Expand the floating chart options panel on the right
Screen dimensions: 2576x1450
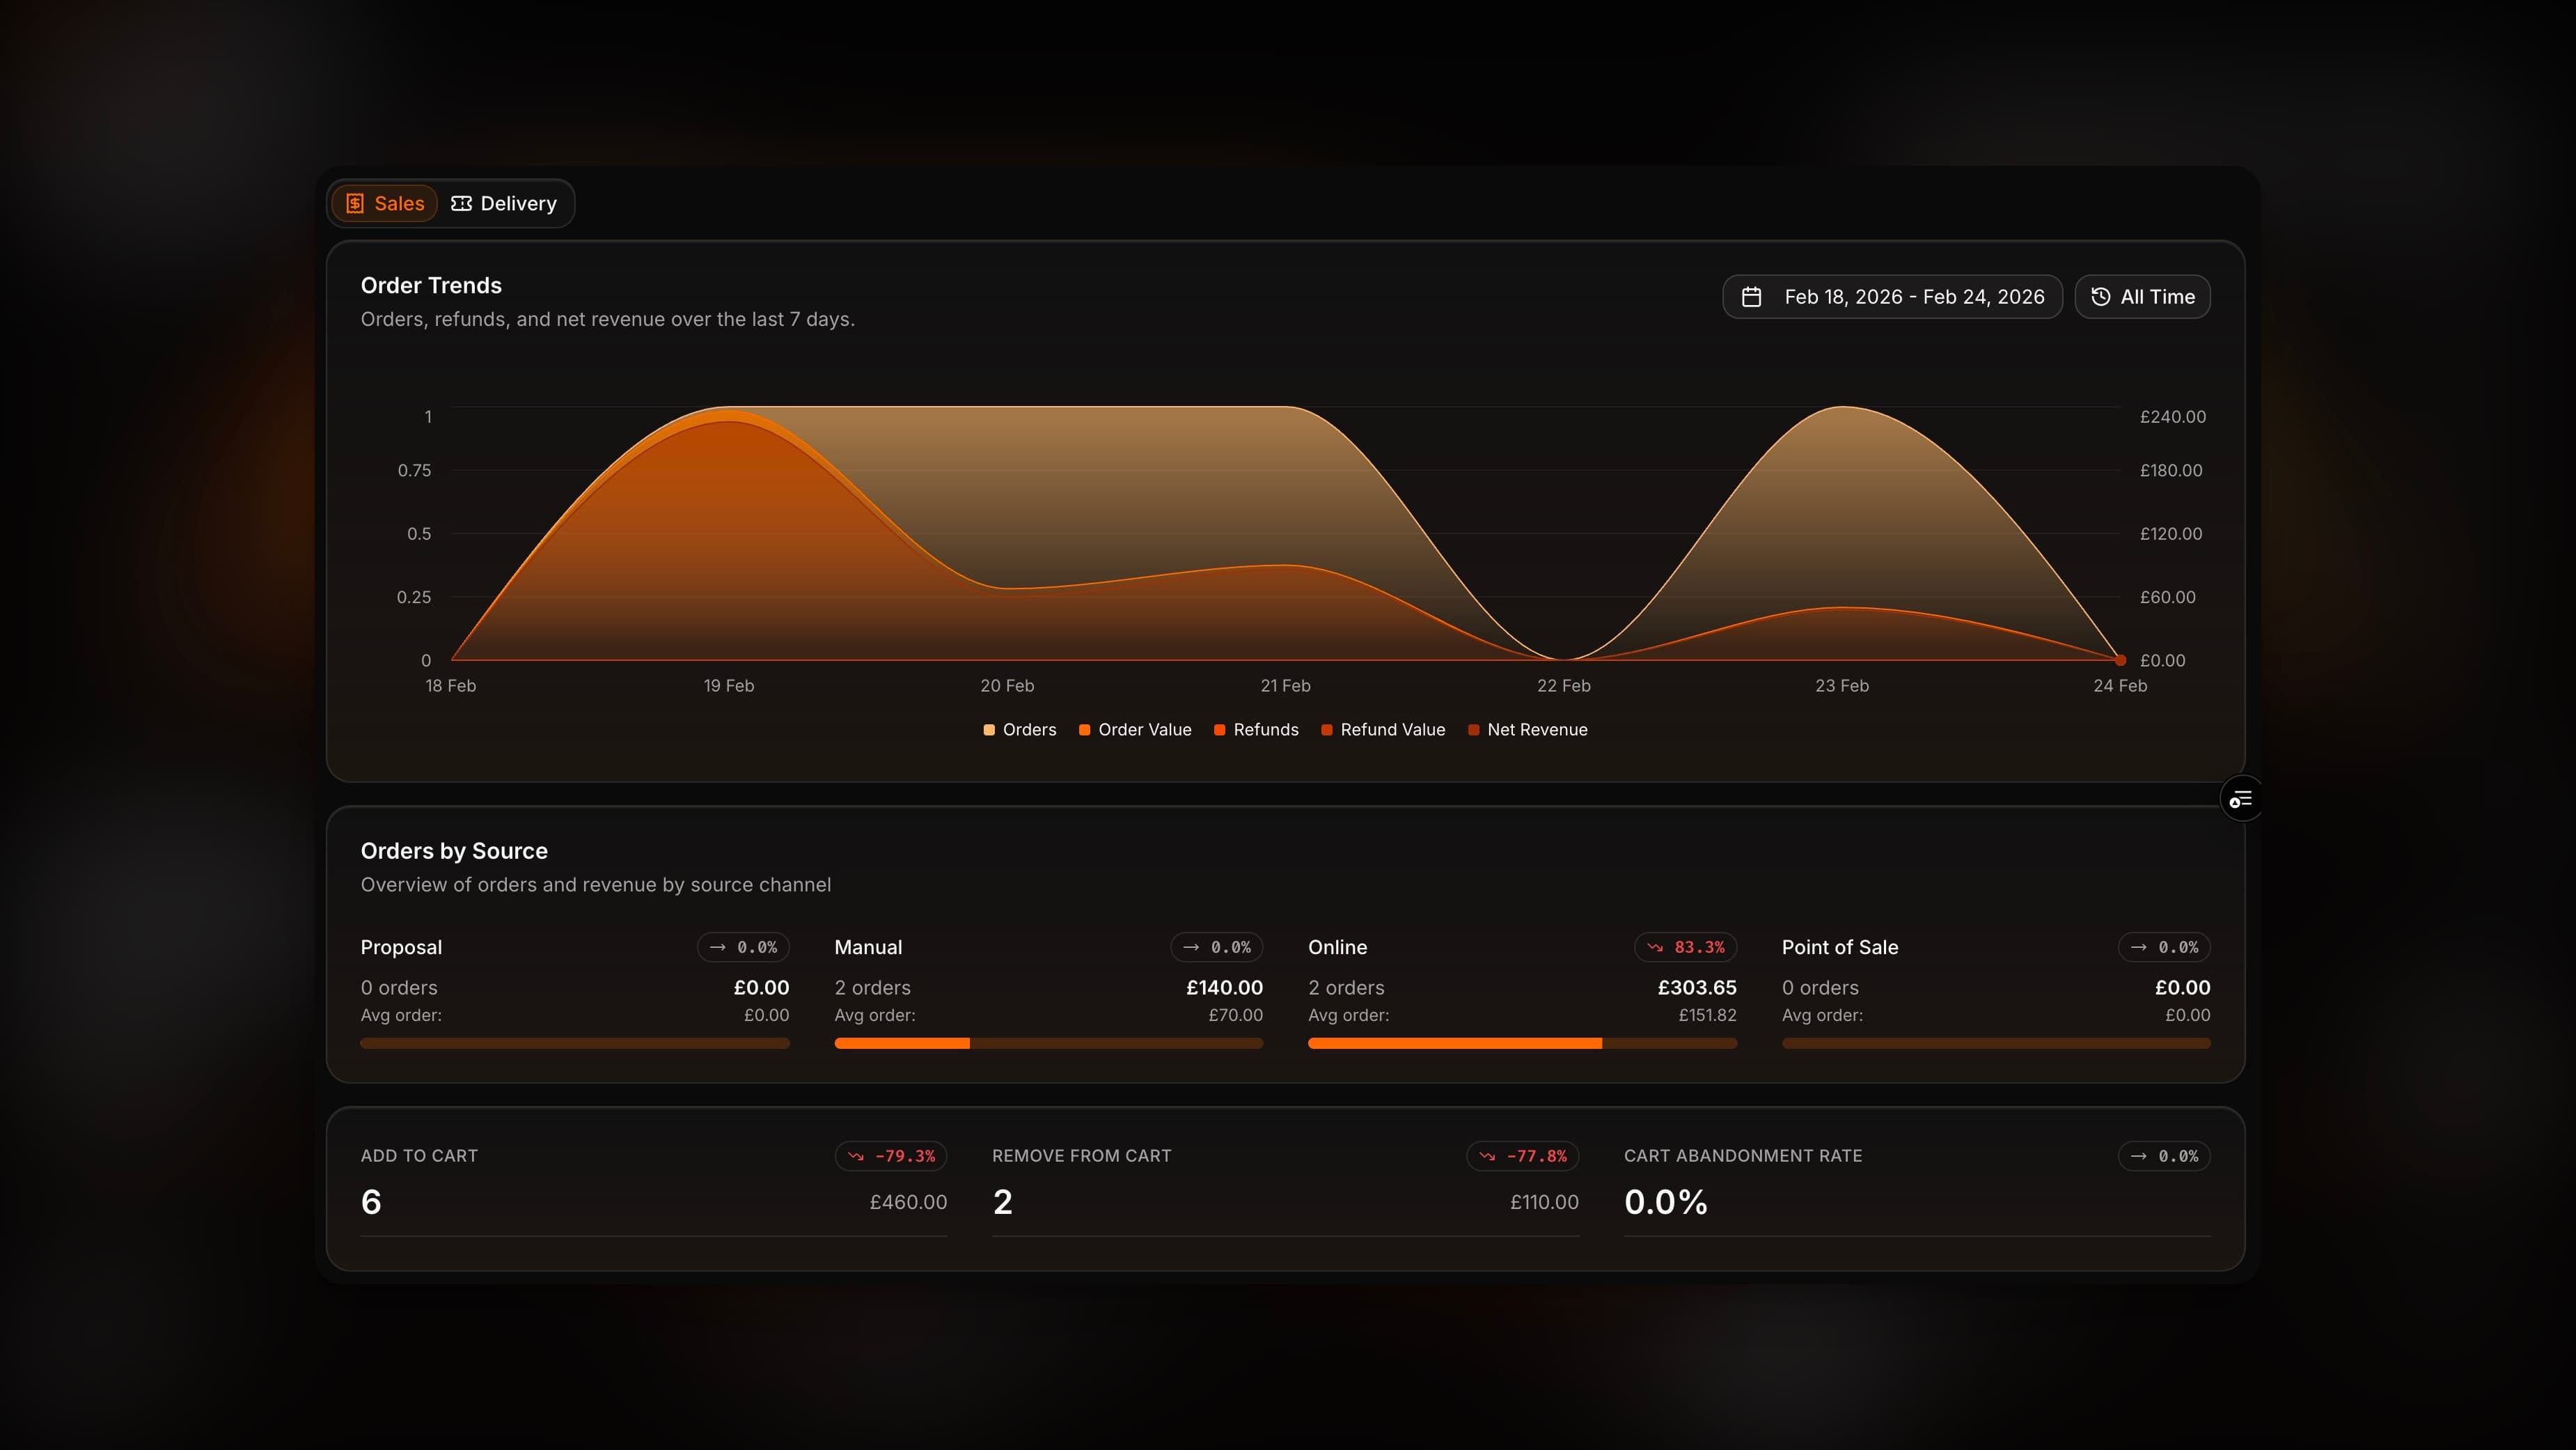click(x=2242, y=798)
